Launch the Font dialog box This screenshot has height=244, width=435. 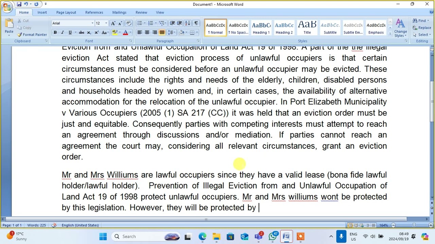130,41
